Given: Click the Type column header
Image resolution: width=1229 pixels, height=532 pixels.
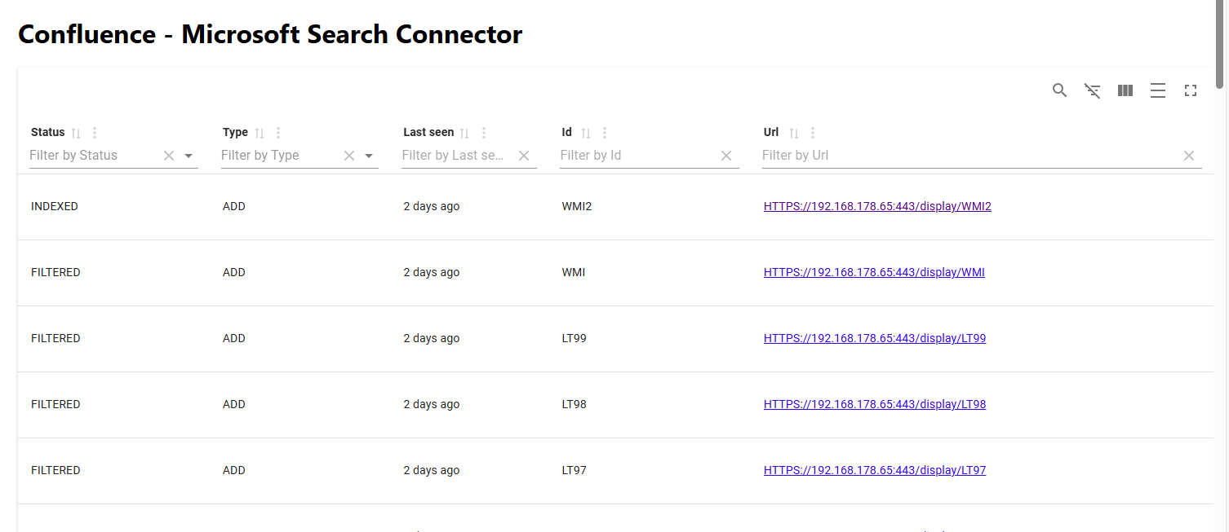Looking at the screenshot, I should [235, 132].
